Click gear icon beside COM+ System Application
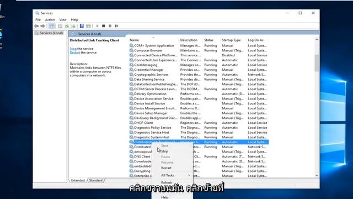This screenshot has height=199, width=353. [131, 45]
